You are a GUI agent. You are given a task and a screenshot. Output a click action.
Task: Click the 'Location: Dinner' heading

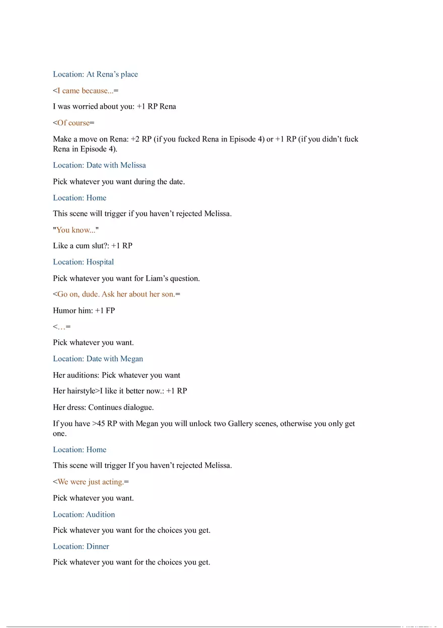[x=81, y=546]
